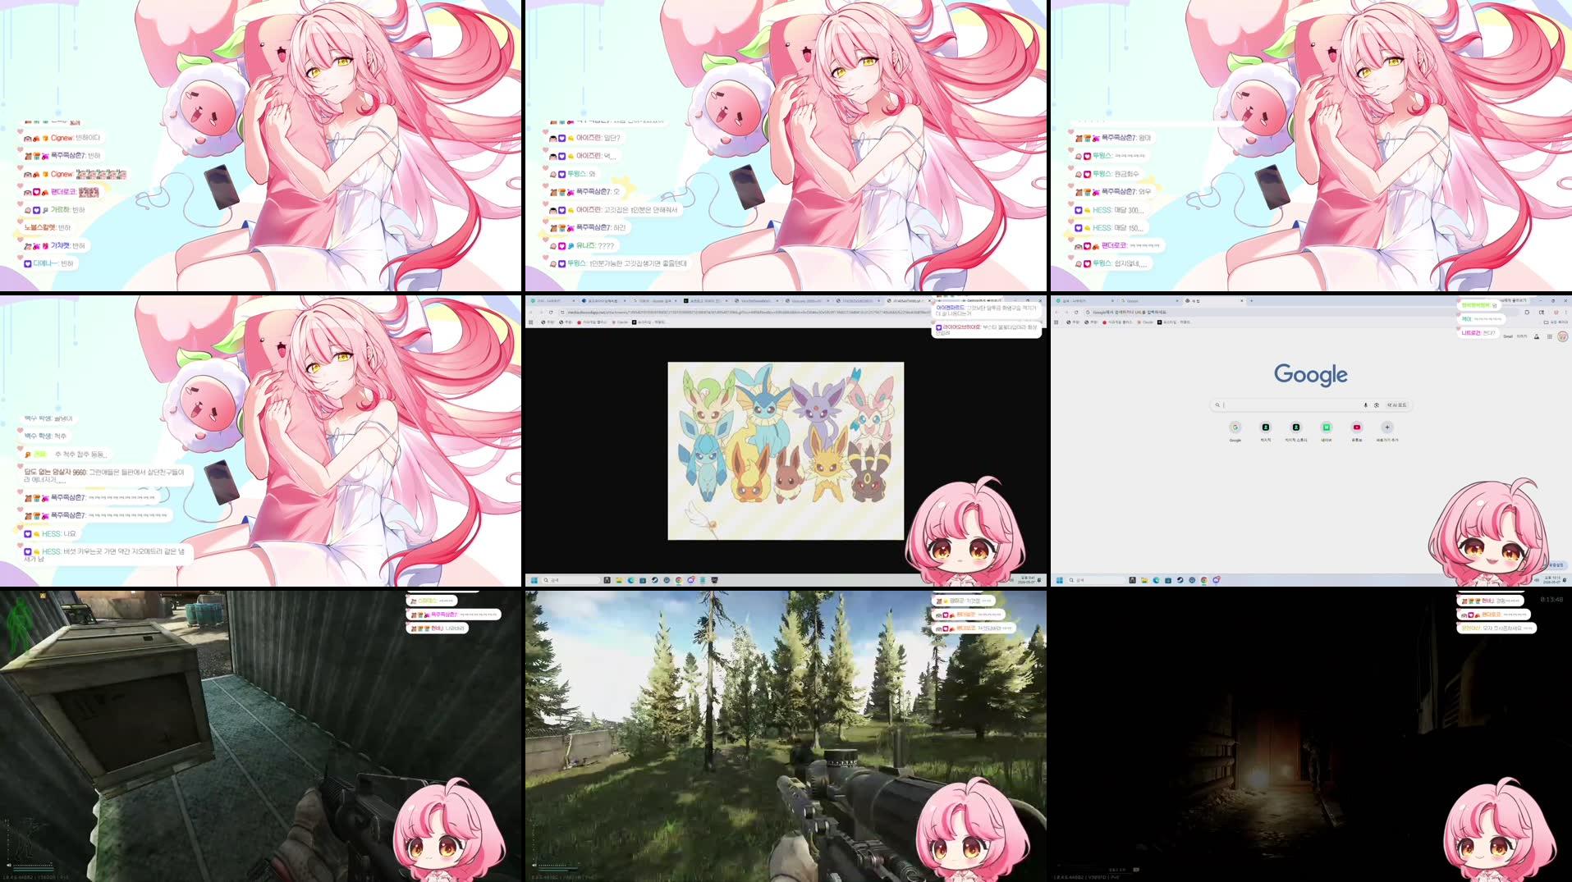Open the green 네이버 shortcut tile
Image resolution: width=1572 pixels, height=882 pixels.
click(1327, 430)
